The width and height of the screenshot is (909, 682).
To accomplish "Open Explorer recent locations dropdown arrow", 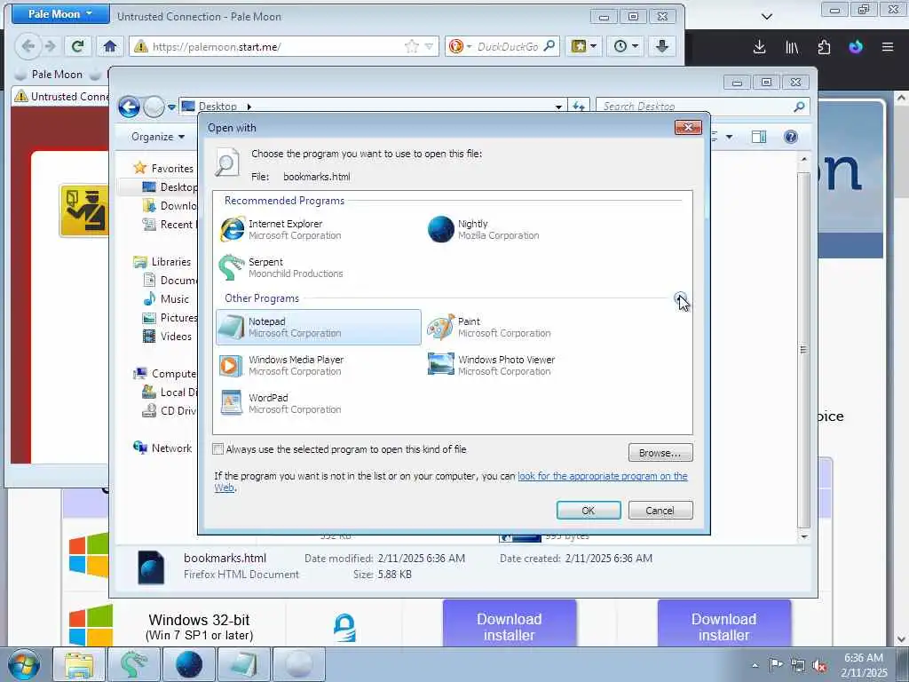I will click(x=171, y=107).
